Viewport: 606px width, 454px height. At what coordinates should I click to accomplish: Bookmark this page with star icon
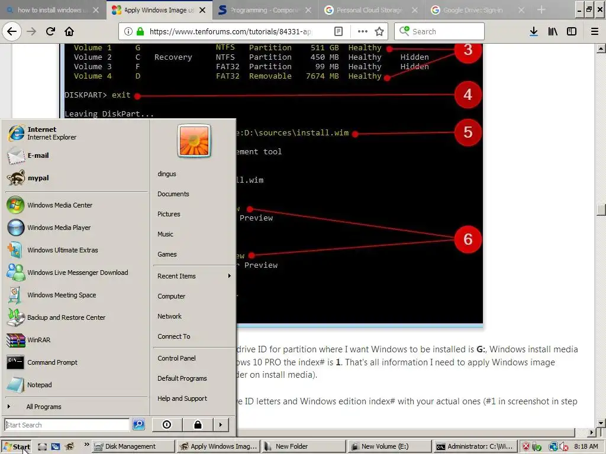coord(379,31)
